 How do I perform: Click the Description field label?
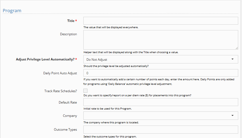(x=68, y=34)
